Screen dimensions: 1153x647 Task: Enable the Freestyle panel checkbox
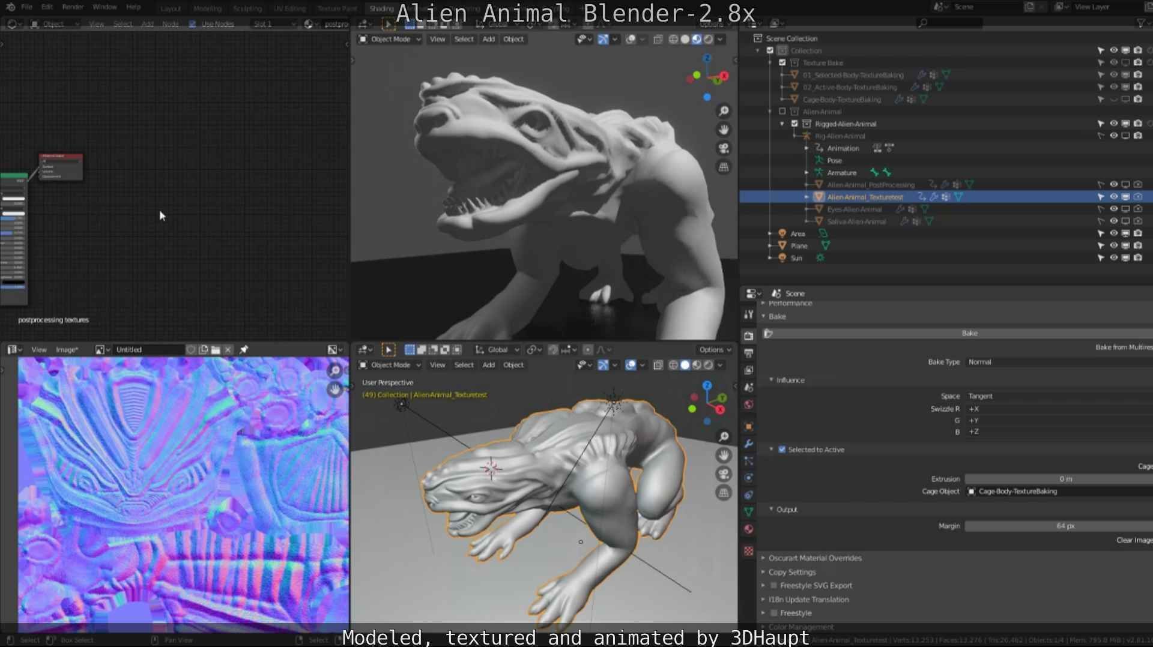775,613
